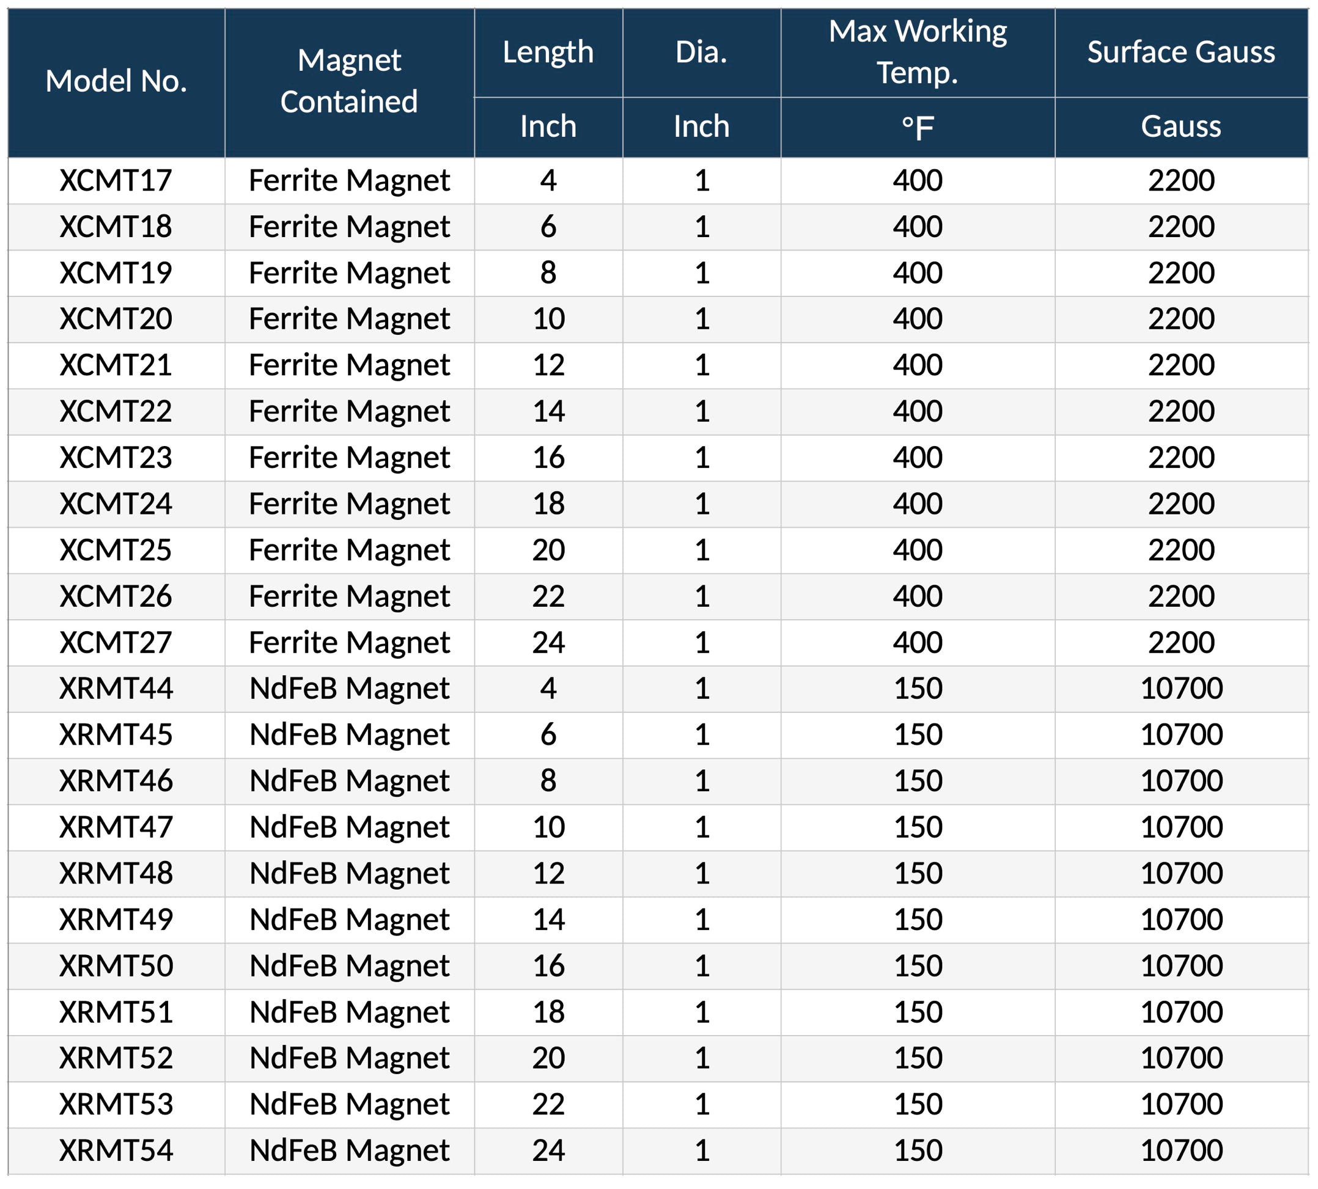Click the Max Working Temp. header

point(918,53)
